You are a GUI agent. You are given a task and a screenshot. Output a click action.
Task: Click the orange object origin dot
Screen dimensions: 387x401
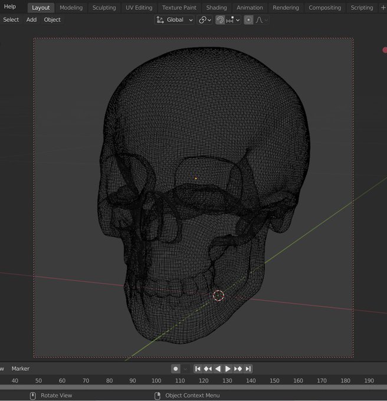pos(196,178)
